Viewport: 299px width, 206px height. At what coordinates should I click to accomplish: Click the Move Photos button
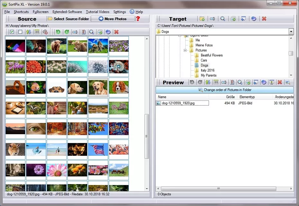click(112, 19)
